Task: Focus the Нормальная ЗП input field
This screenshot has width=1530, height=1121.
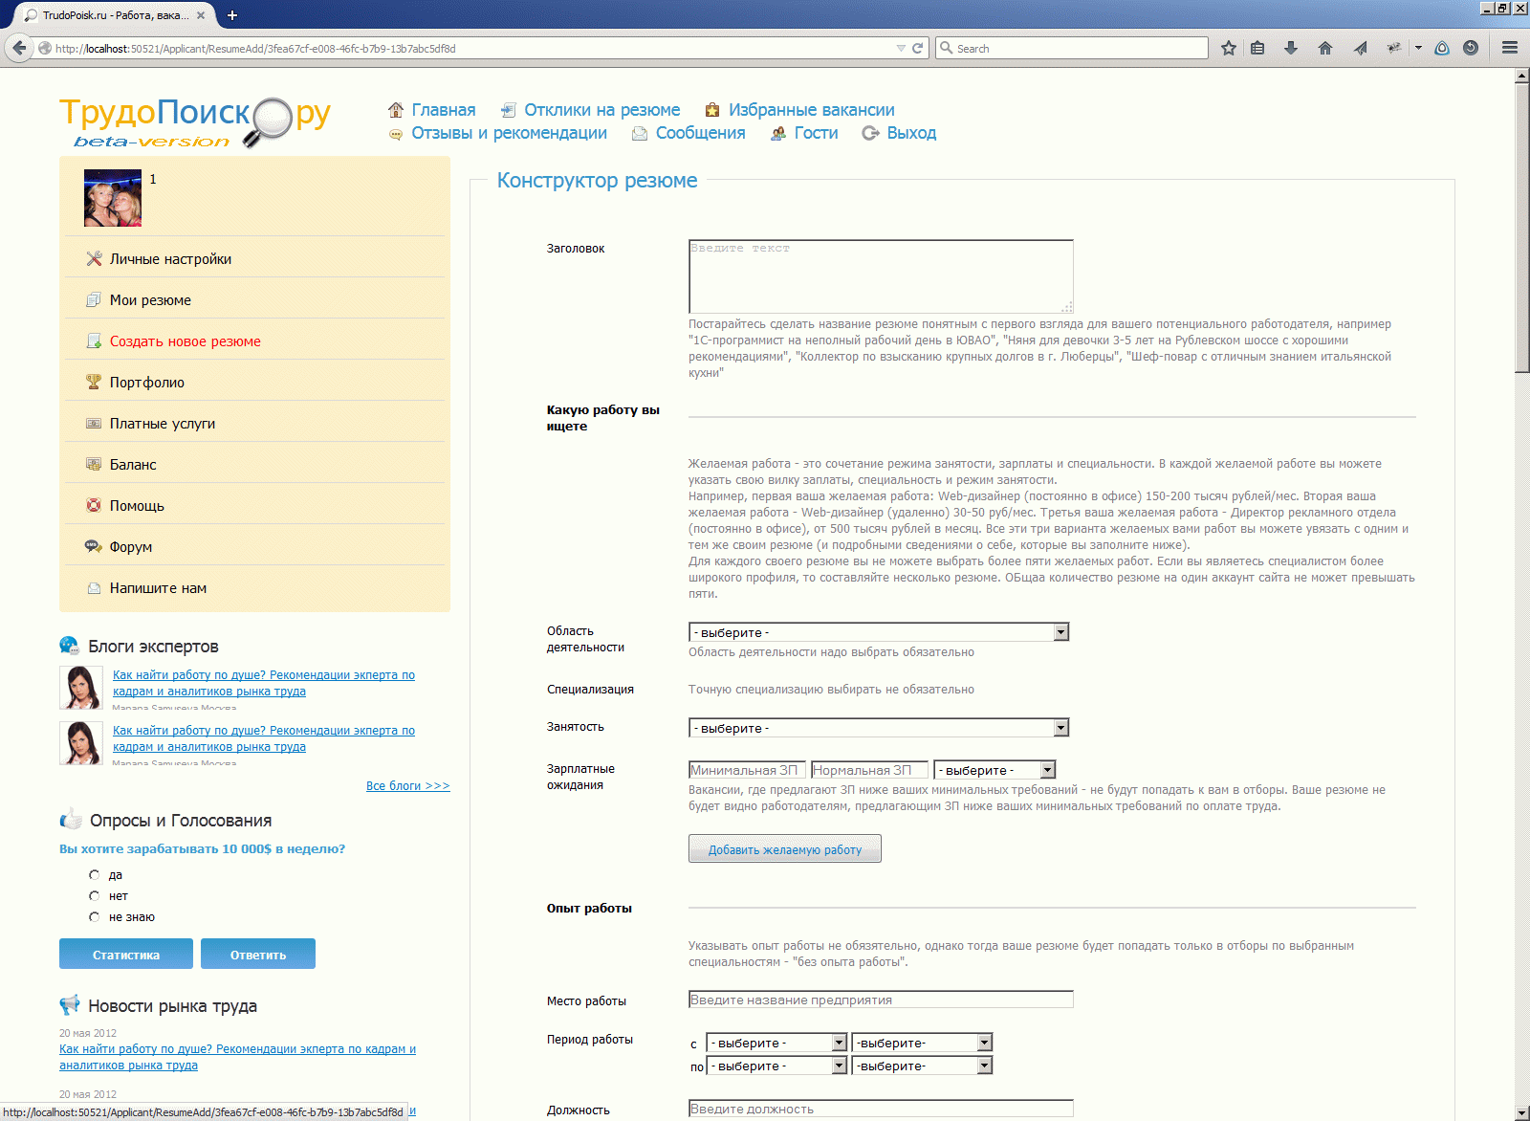Action: 869,770
